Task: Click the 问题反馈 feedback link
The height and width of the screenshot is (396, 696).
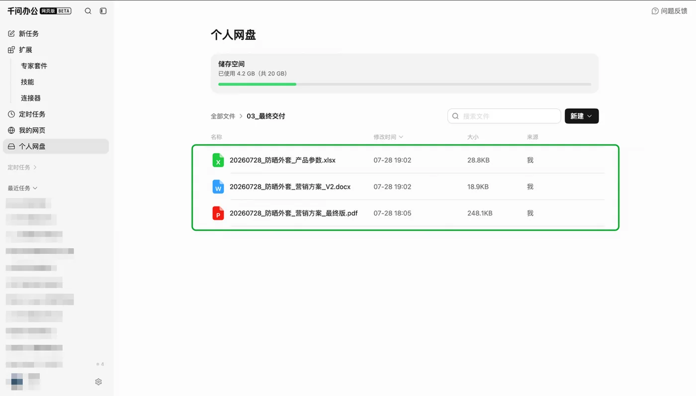Action: [669, 11]
